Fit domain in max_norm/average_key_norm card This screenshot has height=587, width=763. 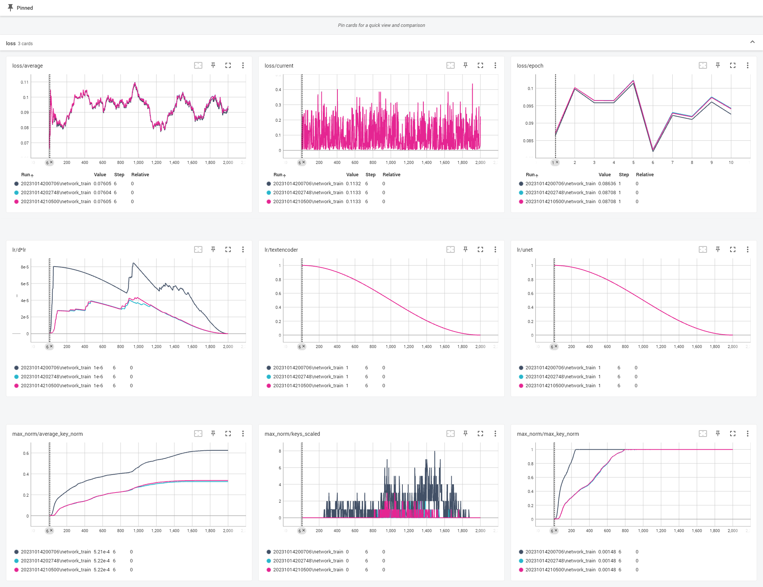pos(198,434)
